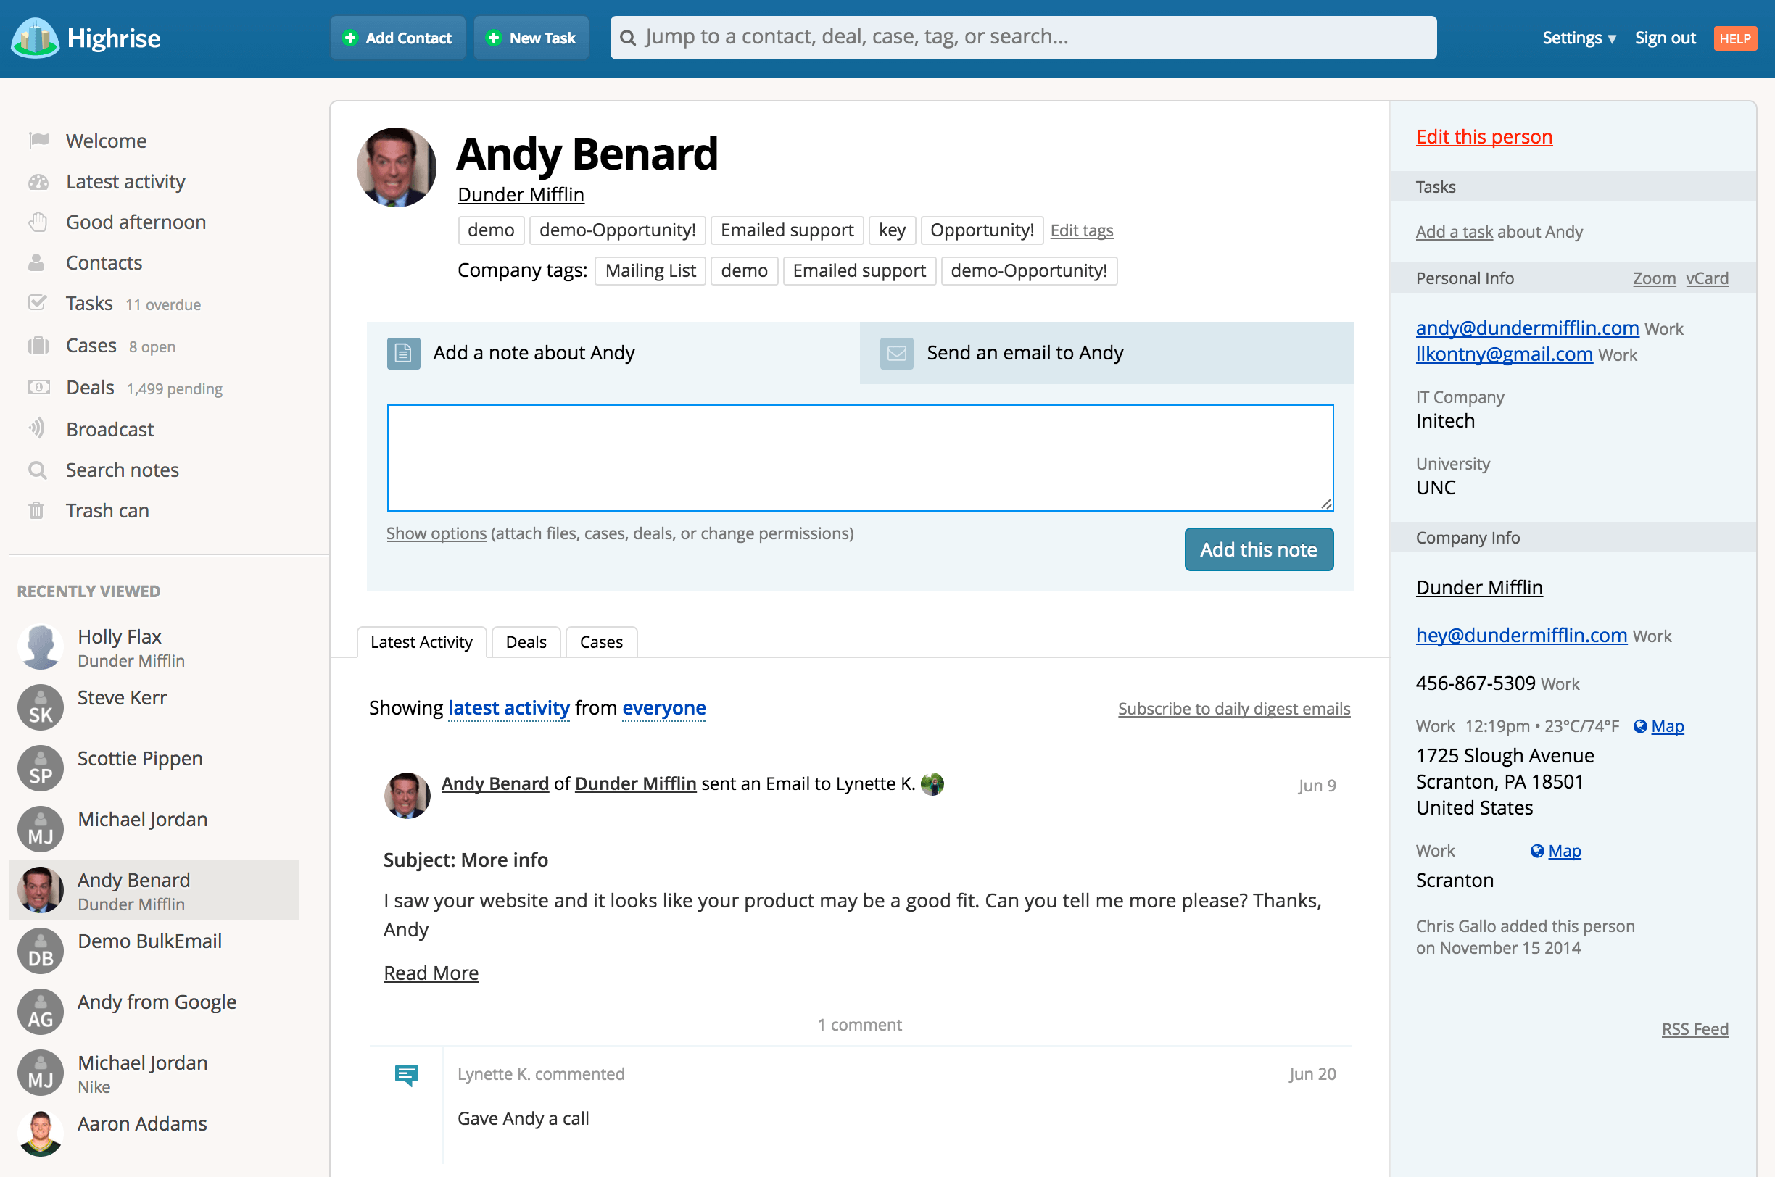Click the Contacts person icon
This screenshot has width=1775, height=1177.
37,262
